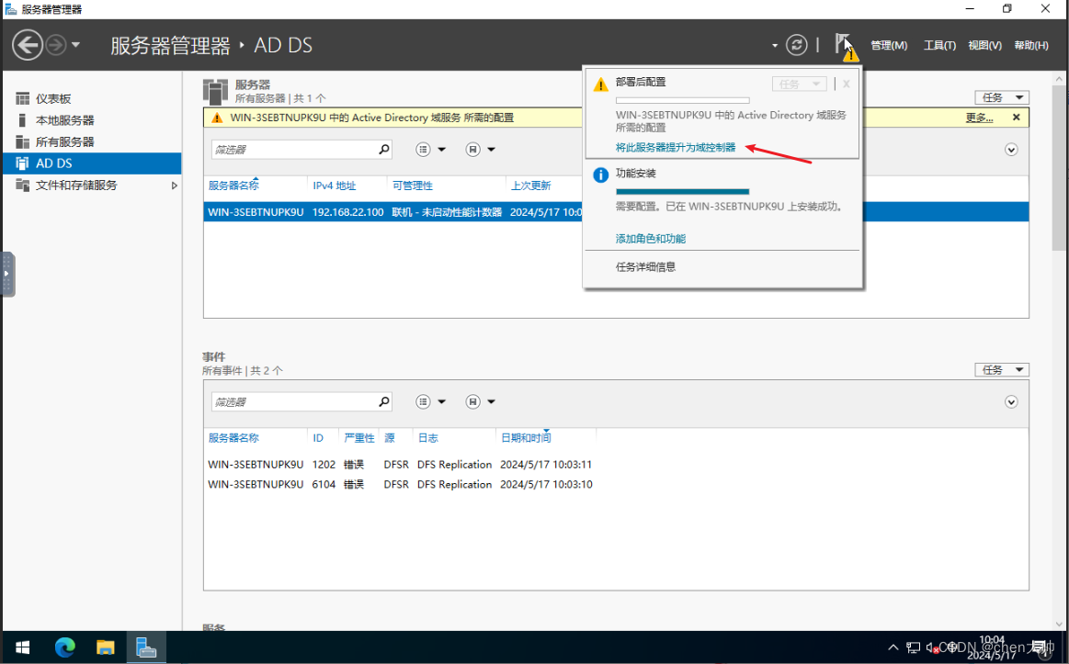
Task: Sort events by 日期和时间 column
Action: point(526,438)
